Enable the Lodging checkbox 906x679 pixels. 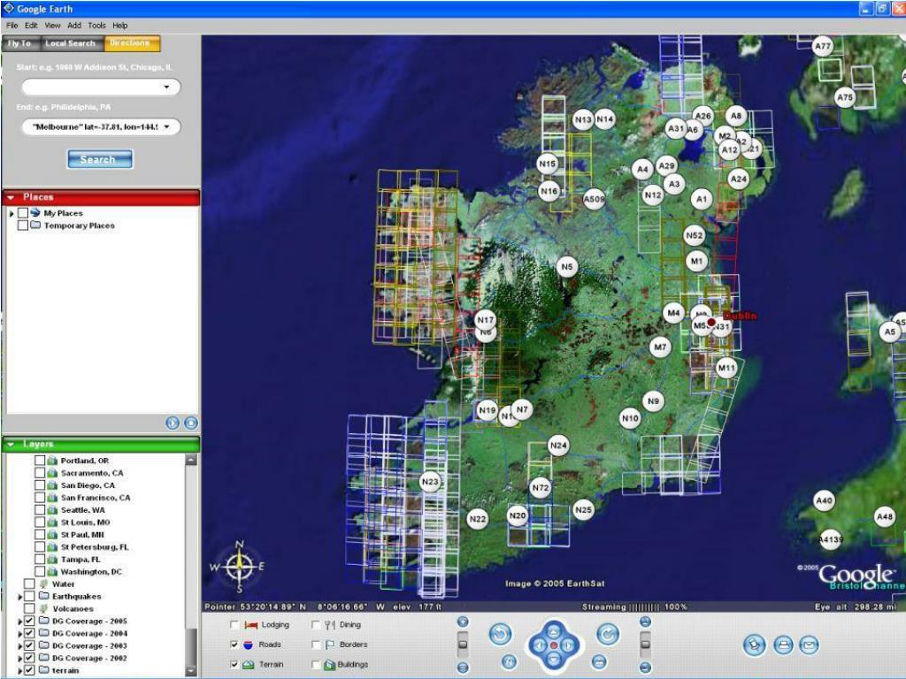tap(234, 625)
